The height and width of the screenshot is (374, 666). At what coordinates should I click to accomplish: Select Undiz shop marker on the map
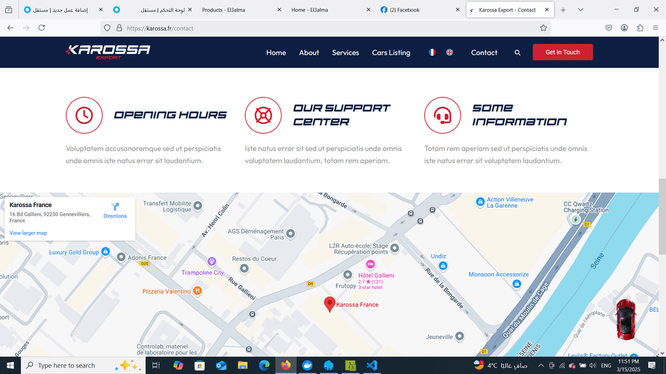443,266
